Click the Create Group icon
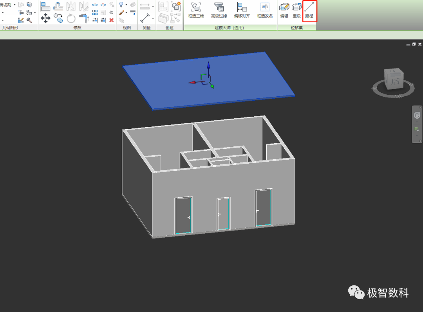 (x=175, y=6)
